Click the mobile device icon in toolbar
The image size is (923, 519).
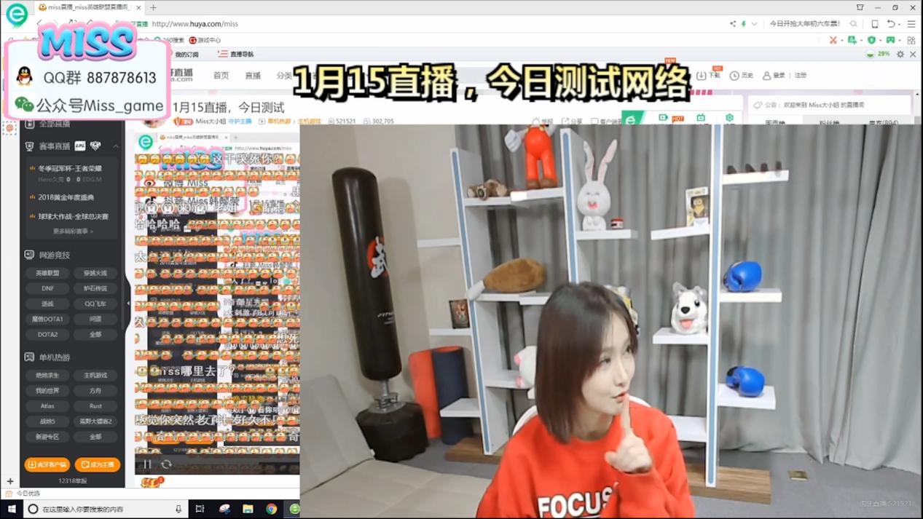click(x=875, y=24)
